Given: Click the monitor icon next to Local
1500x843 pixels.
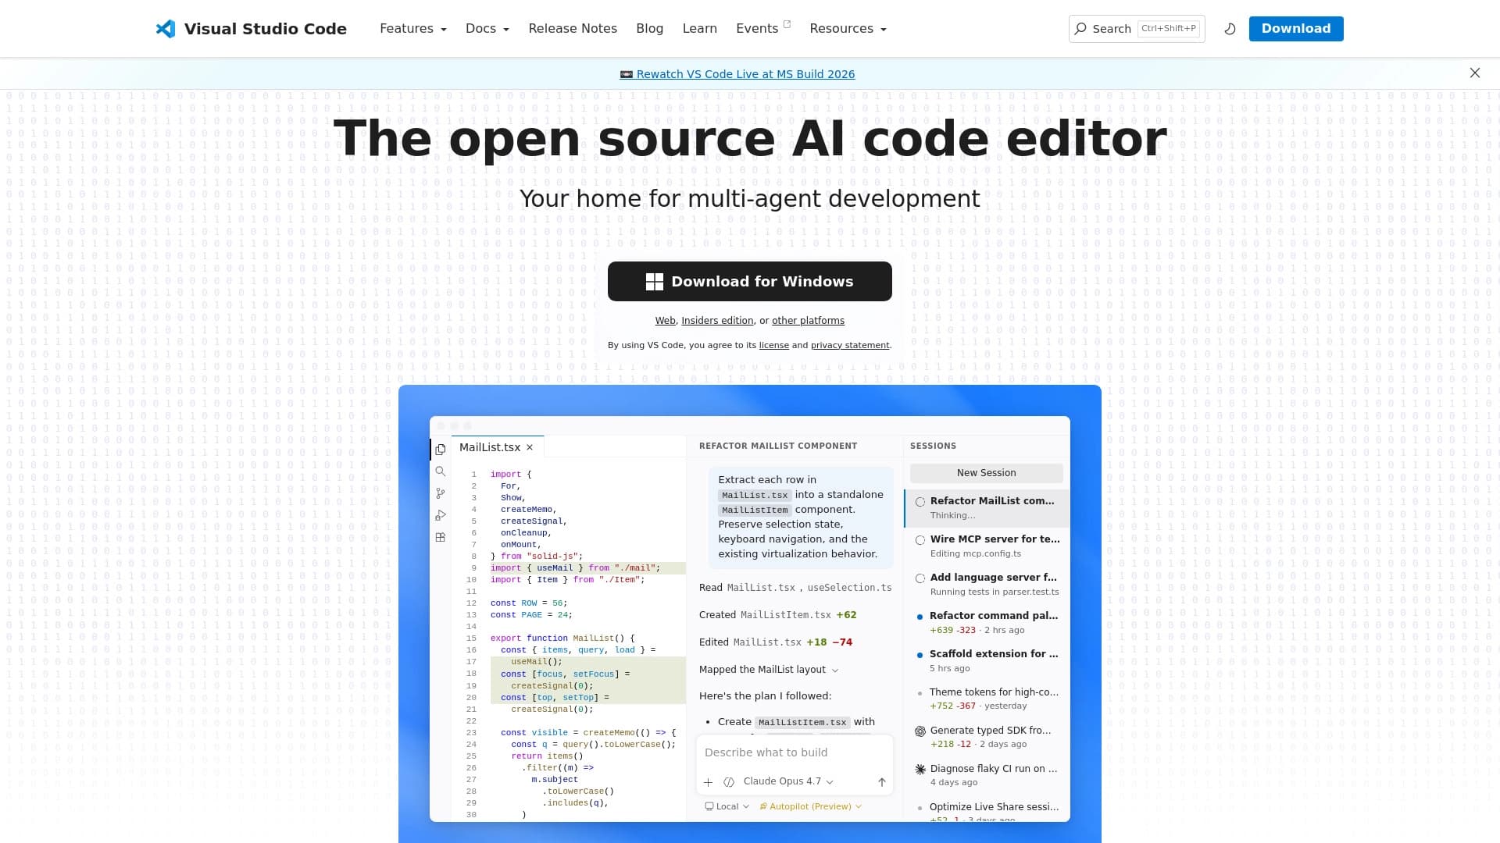Looking at the screenshot, I should [709, 806].
